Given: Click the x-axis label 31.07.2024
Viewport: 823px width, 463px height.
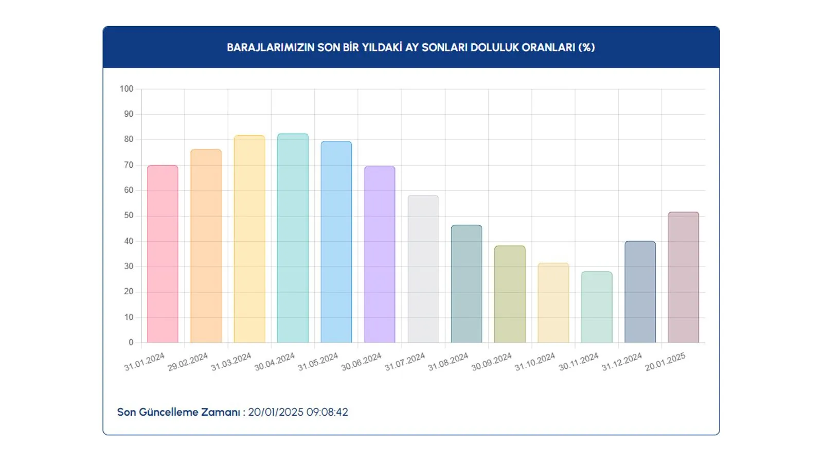Looking at the screenshot, I should [x=405, y=362].
